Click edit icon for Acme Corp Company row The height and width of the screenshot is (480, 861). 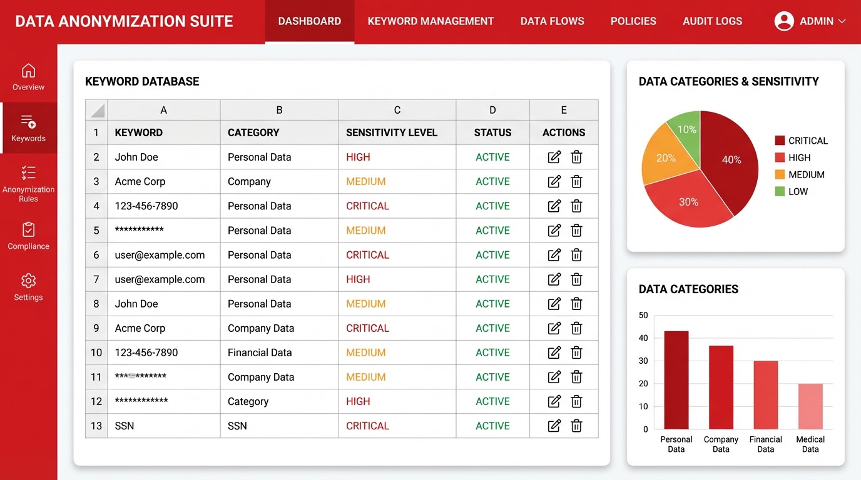point(554,182)
